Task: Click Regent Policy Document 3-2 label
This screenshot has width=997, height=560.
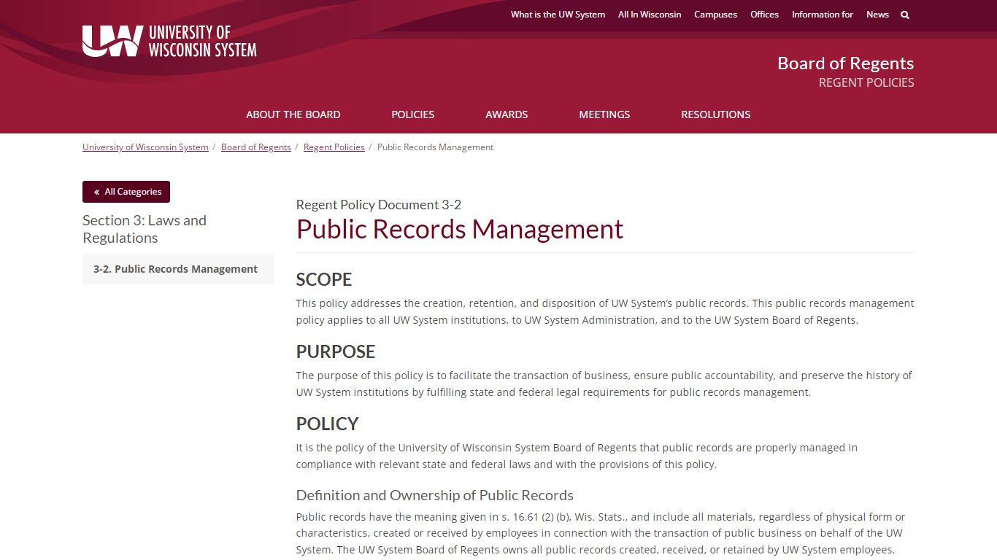Action: [379, 205]
